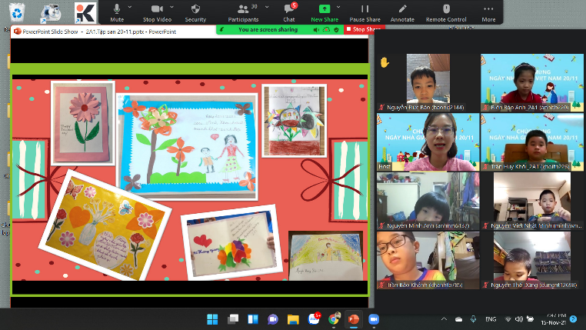
Task: Open Zoom app in the taskbar
Action: pyautogui.click(x=374, y=318)
